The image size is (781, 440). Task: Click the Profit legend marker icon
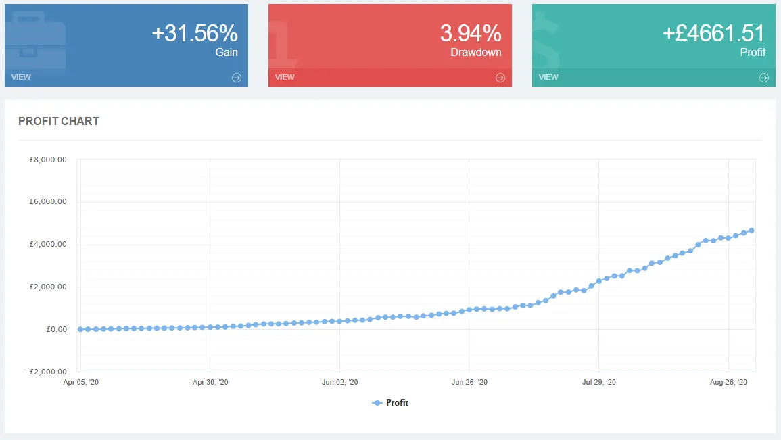point(377,403)
